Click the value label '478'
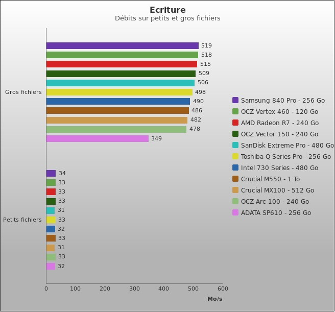This screenshot has height=312, width=335. 195,129
